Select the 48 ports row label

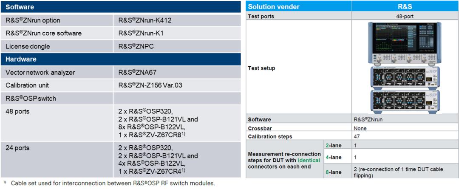[17, 111]
